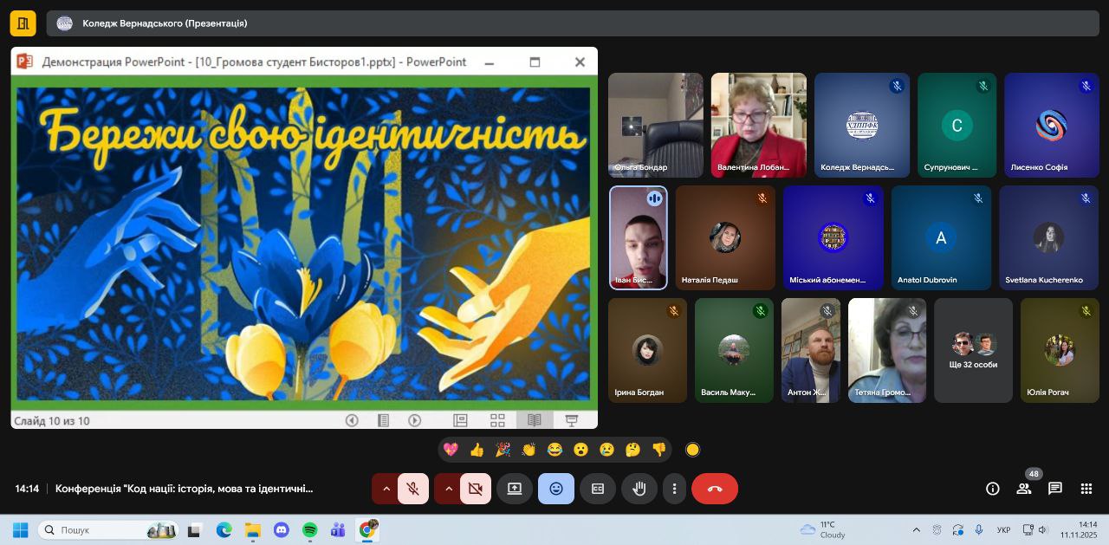
Task: Go to previous slide in PowerPoint
Action: tap(352, 420)
